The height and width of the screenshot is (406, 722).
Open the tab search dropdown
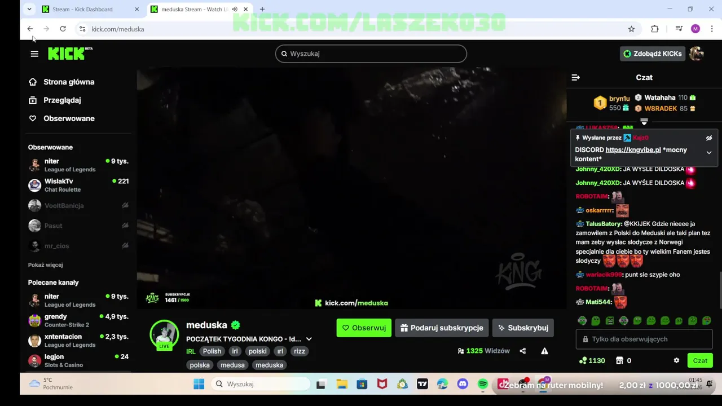pos(29,9)
